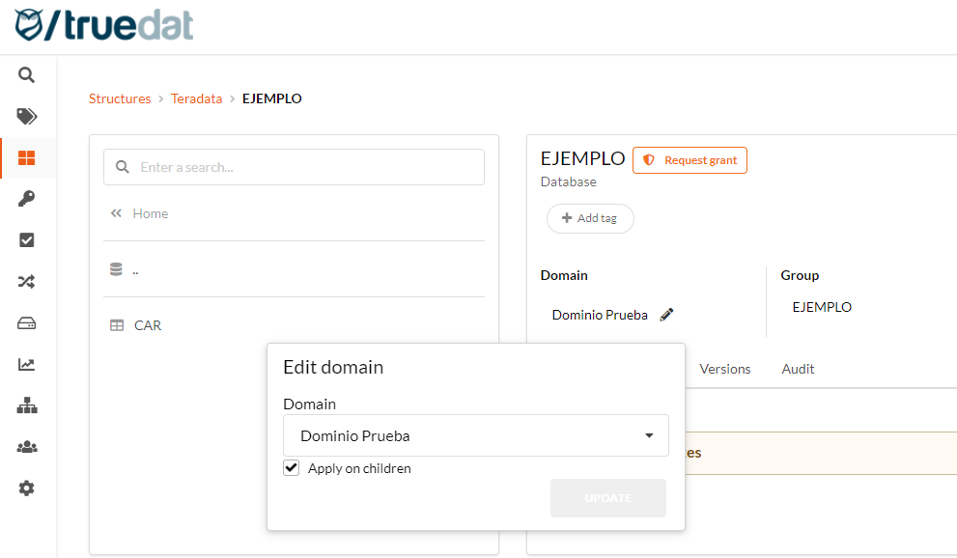
Task: Open the hierarchy sitemap icon in sidebar
Action: point(27,406)
